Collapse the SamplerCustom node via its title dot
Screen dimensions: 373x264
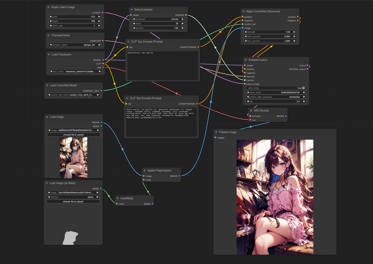(x=246, y=60)
